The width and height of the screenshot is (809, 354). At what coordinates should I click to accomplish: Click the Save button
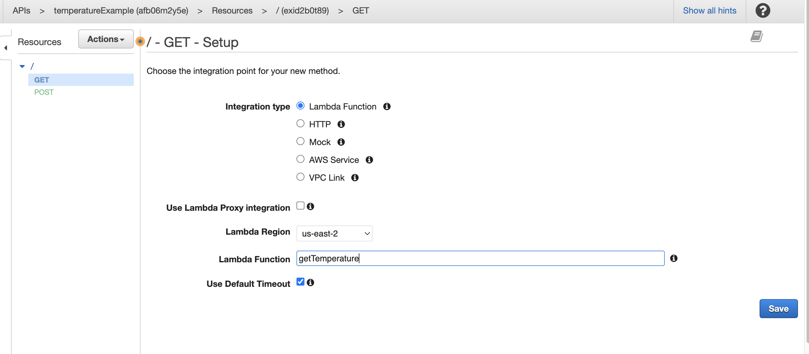click(778, 309)
